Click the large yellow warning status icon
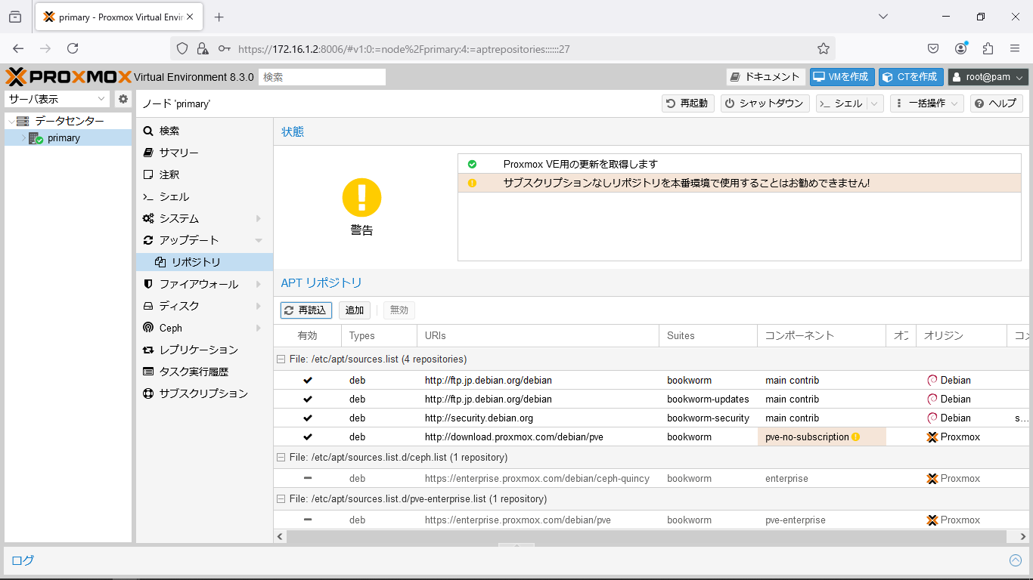This screenshot has width=1033, height=580. 361,198
